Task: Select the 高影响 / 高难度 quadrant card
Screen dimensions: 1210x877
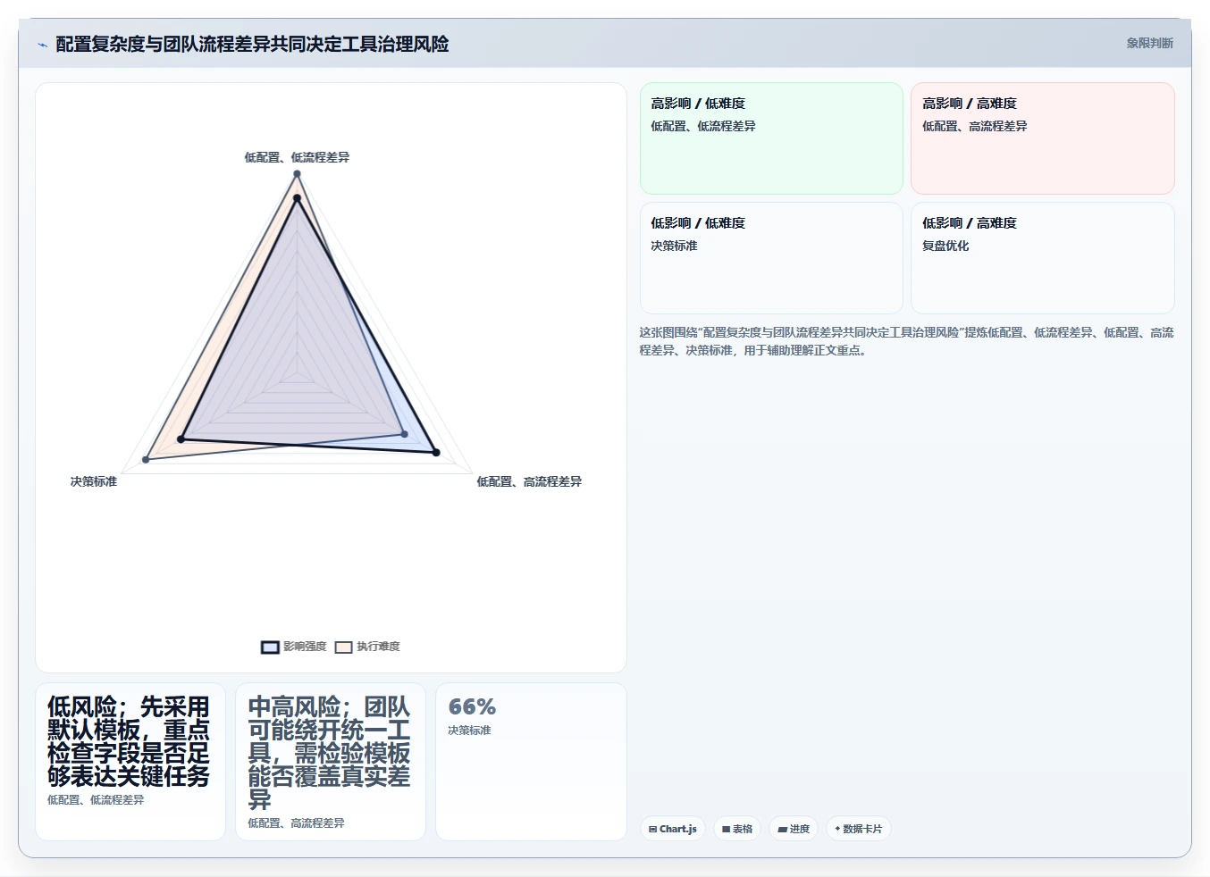Action: (1043, 138)
